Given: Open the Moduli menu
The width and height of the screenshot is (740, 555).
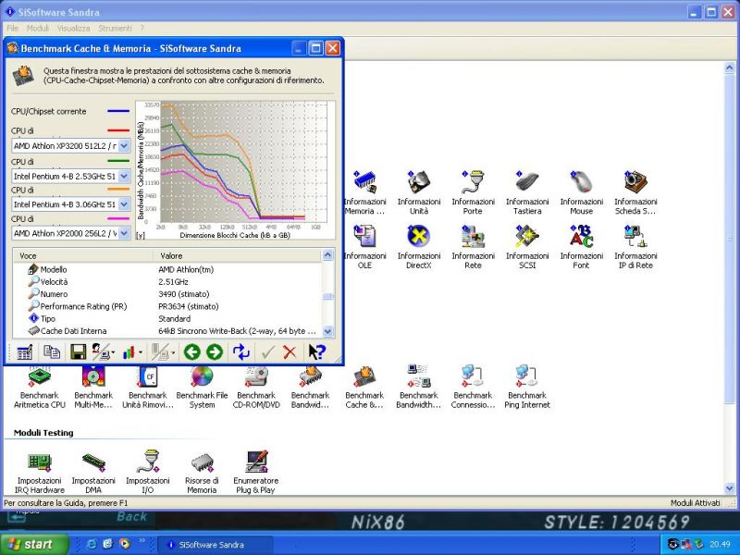Looking at the screenshot, I should [x=38, y=29].
